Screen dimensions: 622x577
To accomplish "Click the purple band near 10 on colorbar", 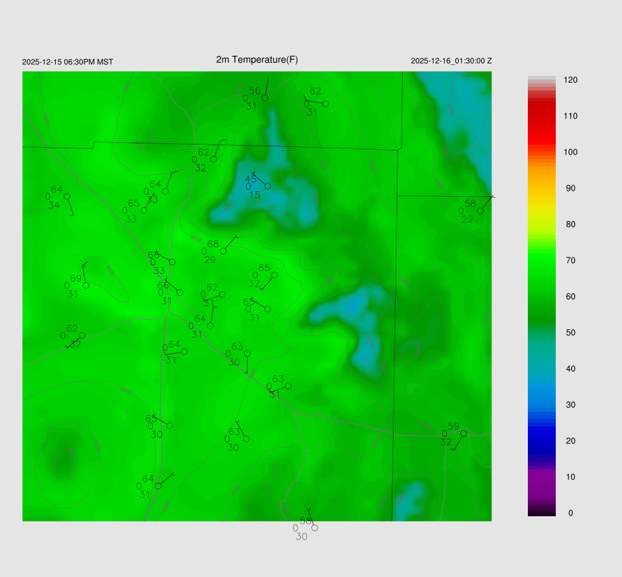I will [542, 480].
